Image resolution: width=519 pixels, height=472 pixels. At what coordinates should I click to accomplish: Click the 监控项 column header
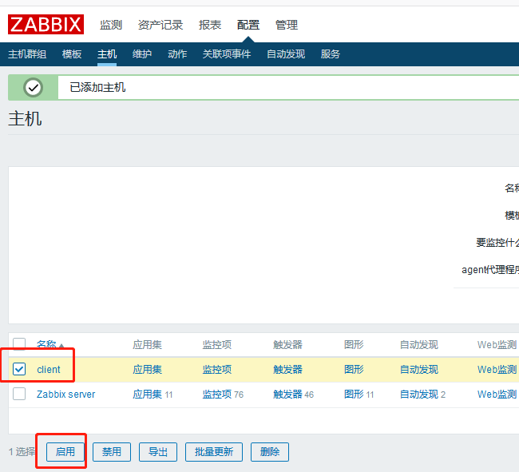217,344
